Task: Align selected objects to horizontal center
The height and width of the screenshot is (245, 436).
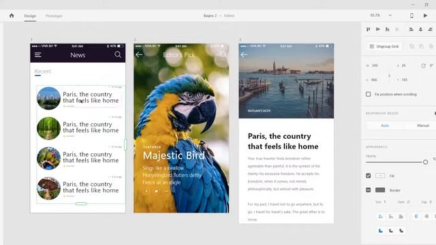Action: point(421,29)
